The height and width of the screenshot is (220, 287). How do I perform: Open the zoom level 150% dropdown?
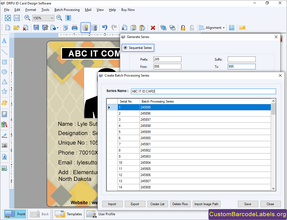[x=52, y=18]
